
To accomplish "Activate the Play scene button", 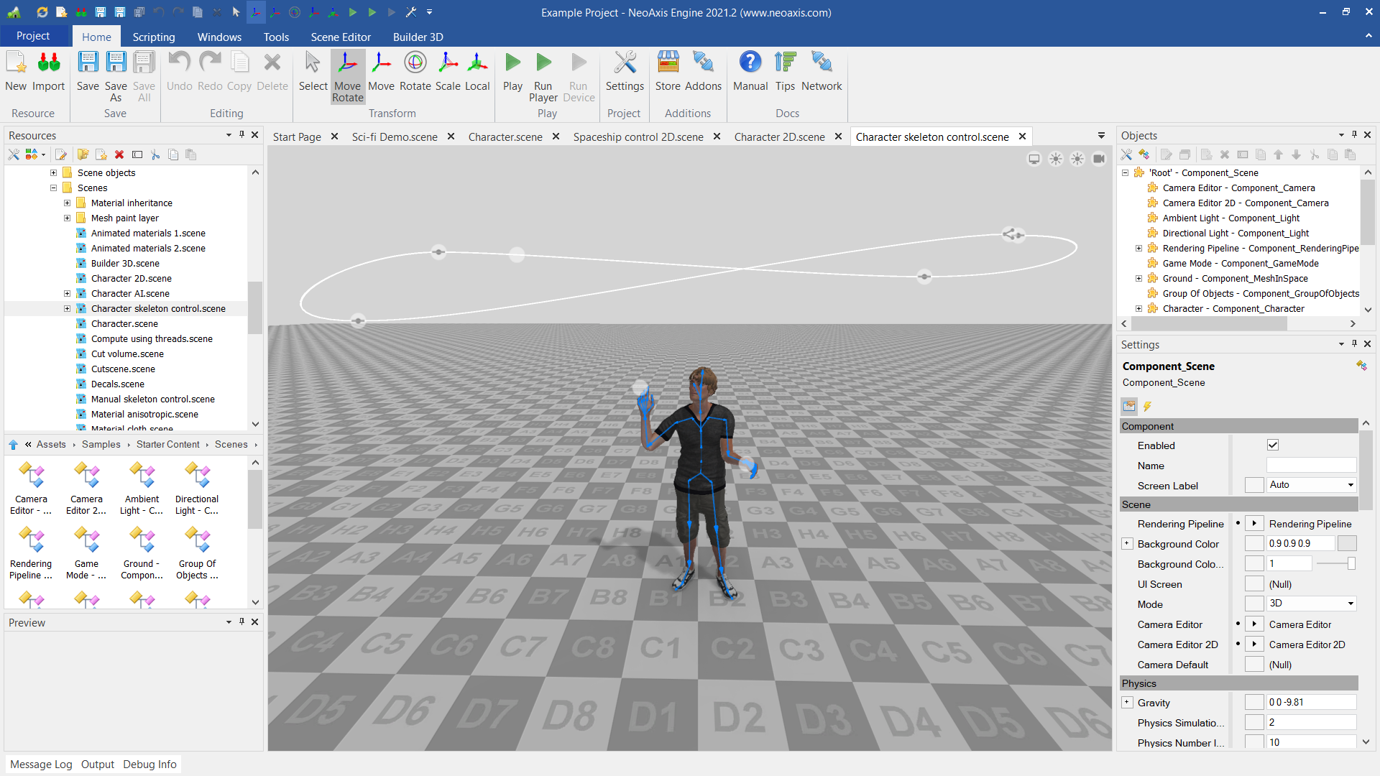I will click(512, 70).
